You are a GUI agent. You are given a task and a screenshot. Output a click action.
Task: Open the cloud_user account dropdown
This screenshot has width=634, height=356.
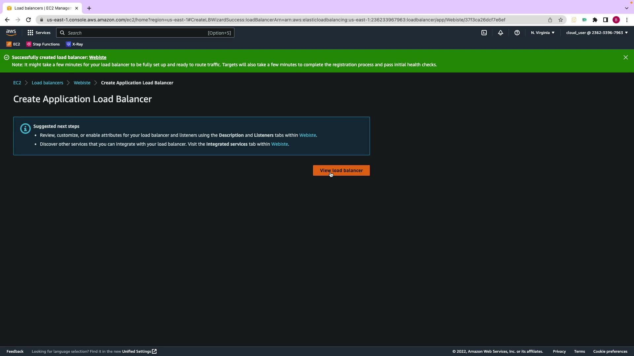pyautogui.click(x=597, y=33)
